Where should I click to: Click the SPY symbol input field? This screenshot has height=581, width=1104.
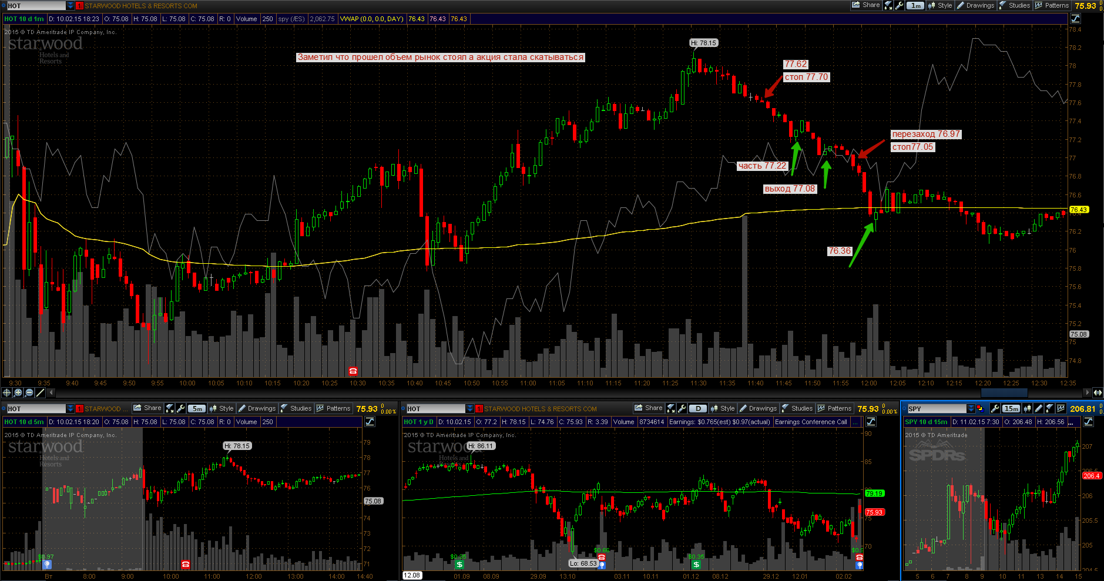point(937,408)
